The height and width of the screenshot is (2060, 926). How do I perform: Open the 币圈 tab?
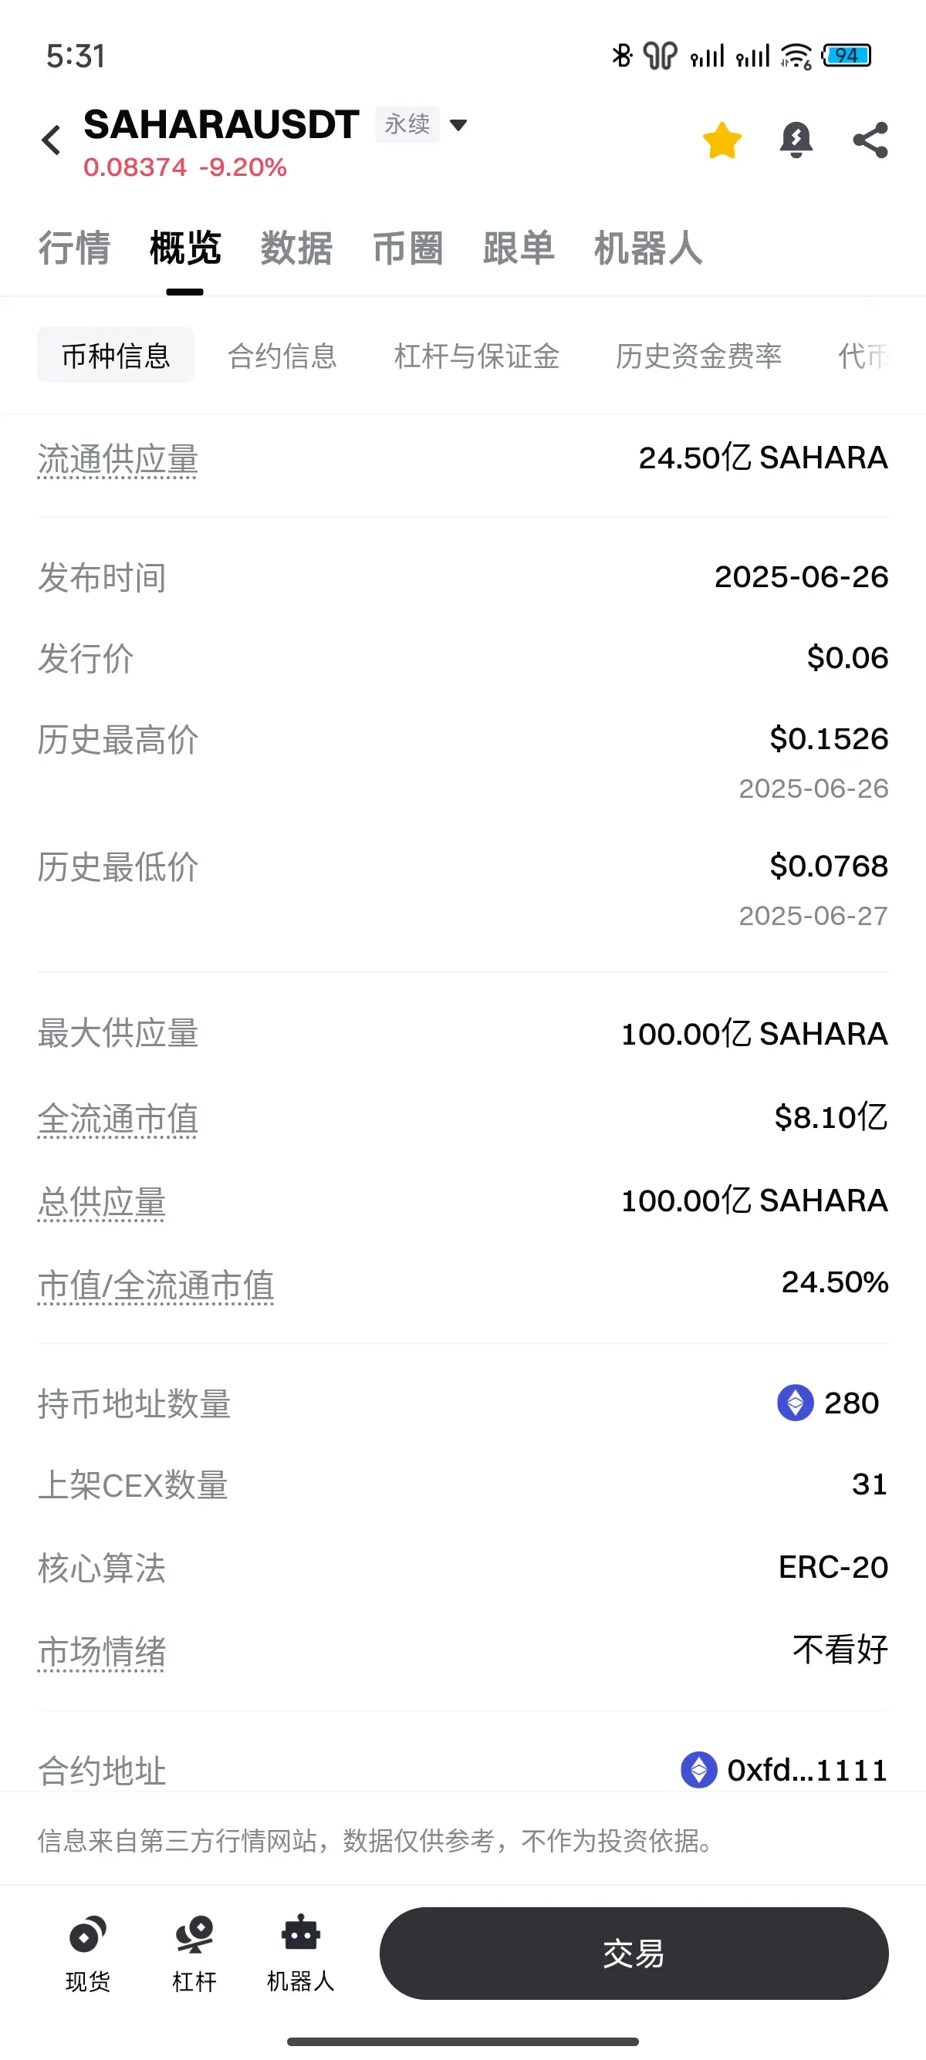[x=407, y=248]
